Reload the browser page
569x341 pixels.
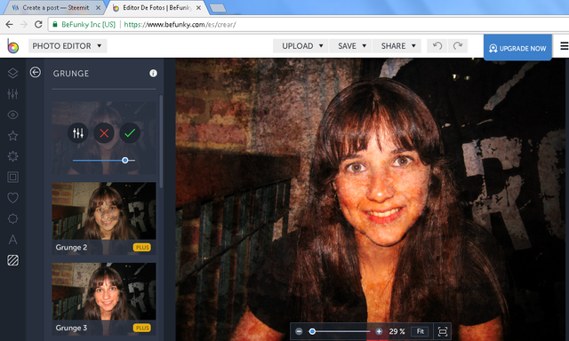[x=38, y=24]
